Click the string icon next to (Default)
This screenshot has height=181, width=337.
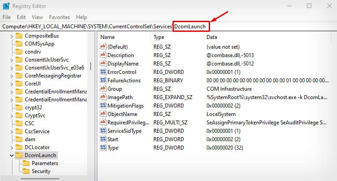(x=103, y=46)
